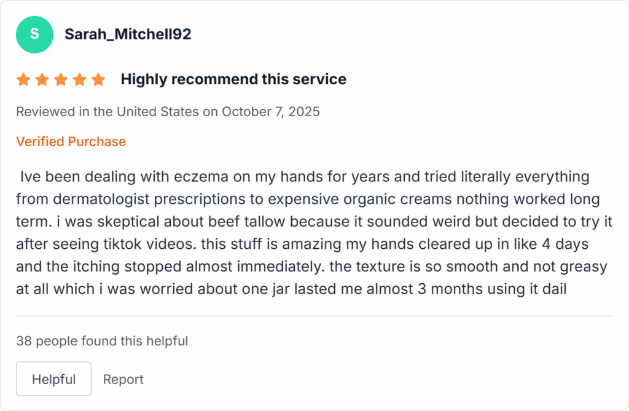Report this review
Image resolution: width=629 pixels, height=411 pixels.
(123, 379)
